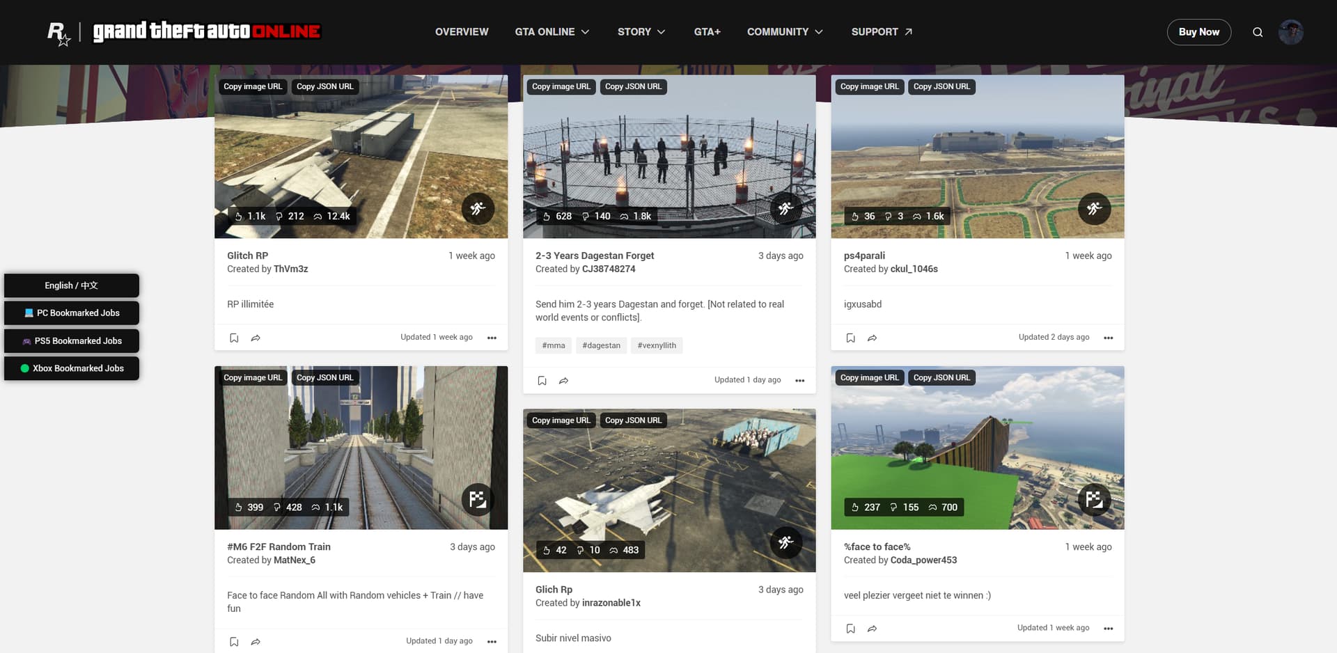Screen dimensions: 1337x653
Task: Copy JSON URL for Dagestan Forget job
Action: click(633, 86)
